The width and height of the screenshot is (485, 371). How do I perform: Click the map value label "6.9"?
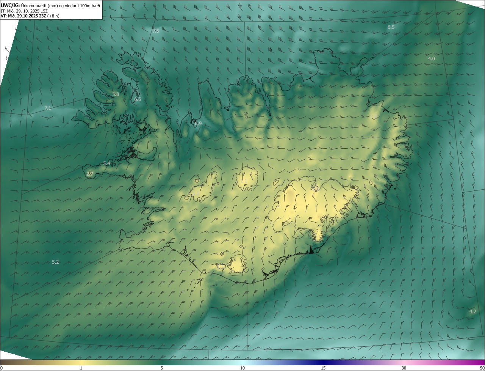point(198,124)
